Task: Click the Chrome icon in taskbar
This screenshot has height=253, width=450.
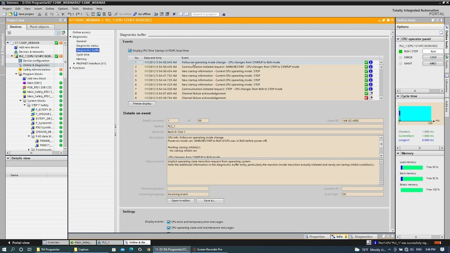Action: click(148, 249)
